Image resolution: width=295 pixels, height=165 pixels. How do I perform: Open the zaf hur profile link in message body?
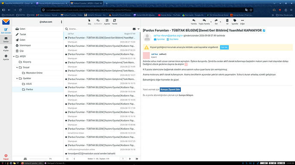pyautogui.click(x=154, y=54)
